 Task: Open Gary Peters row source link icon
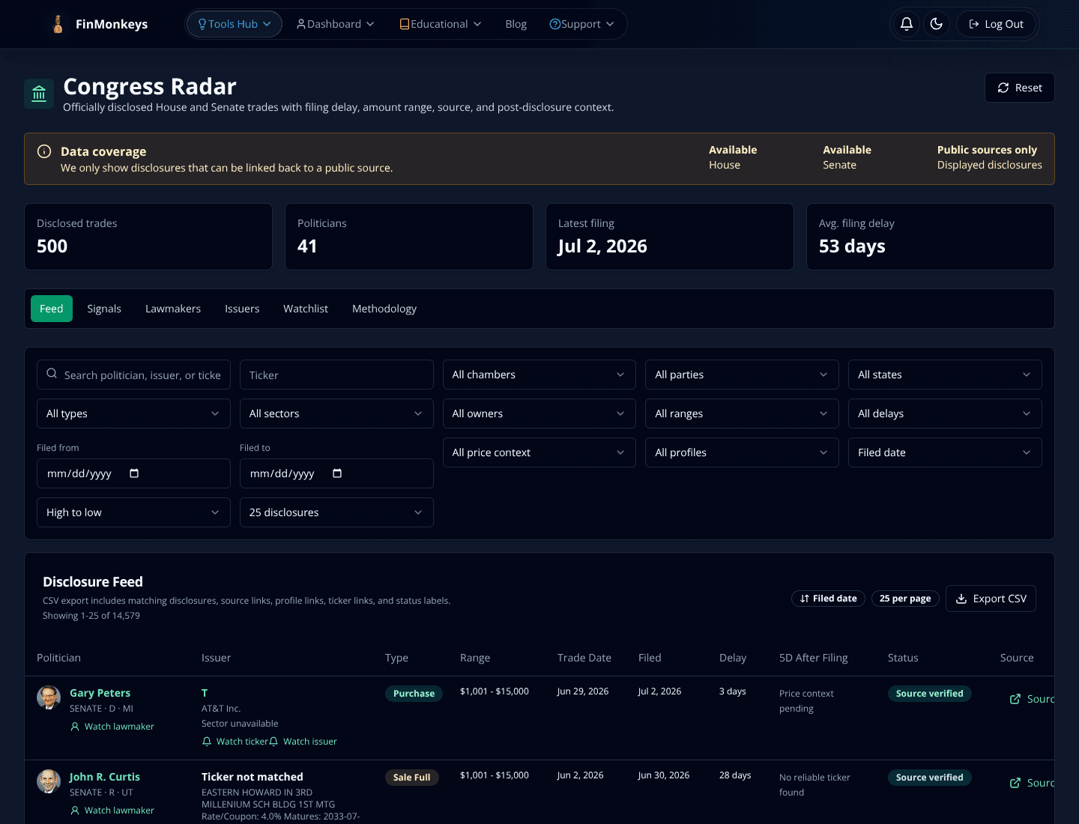pyautogui.click(x=1015, y=699)
